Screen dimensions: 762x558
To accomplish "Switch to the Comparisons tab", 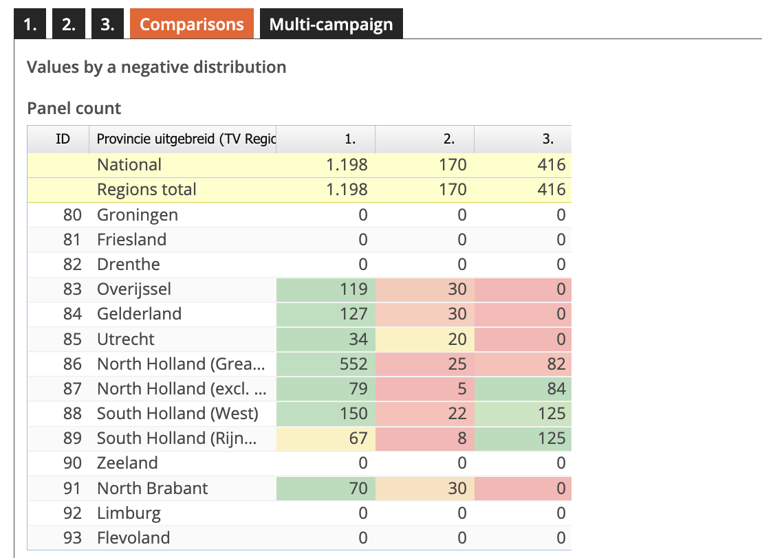I will 192,24.
